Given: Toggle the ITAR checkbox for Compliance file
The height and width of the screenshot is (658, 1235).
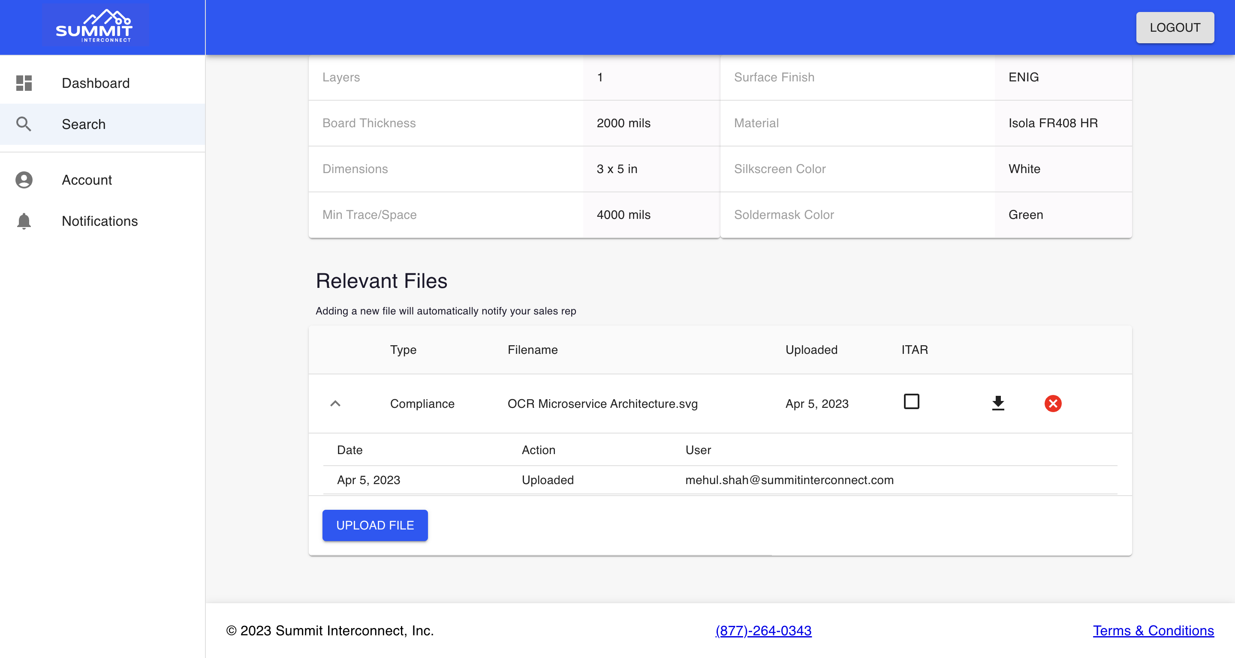Looking at the screenshot, I should coord(911,401).
